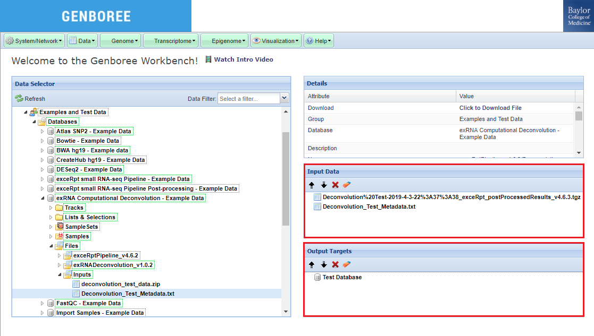The height and width of the screenshot is (336, 594).
Task: Watch the Intro Video link
Action: click(243, 59)
